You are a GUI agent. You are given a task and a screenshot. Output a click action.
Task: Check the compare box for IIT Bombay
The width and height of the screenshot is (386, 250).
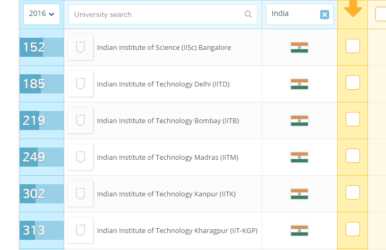coord(353,119)
